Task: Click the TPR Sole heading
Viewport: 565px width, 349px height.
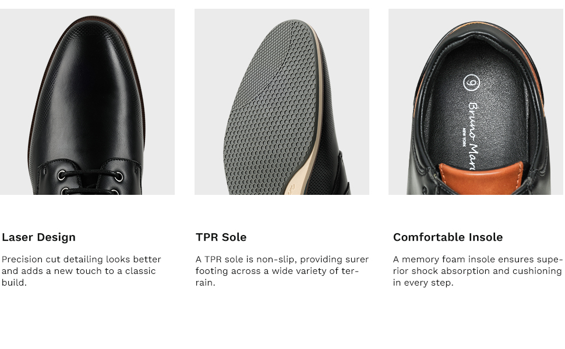Action: coord(221,237)
